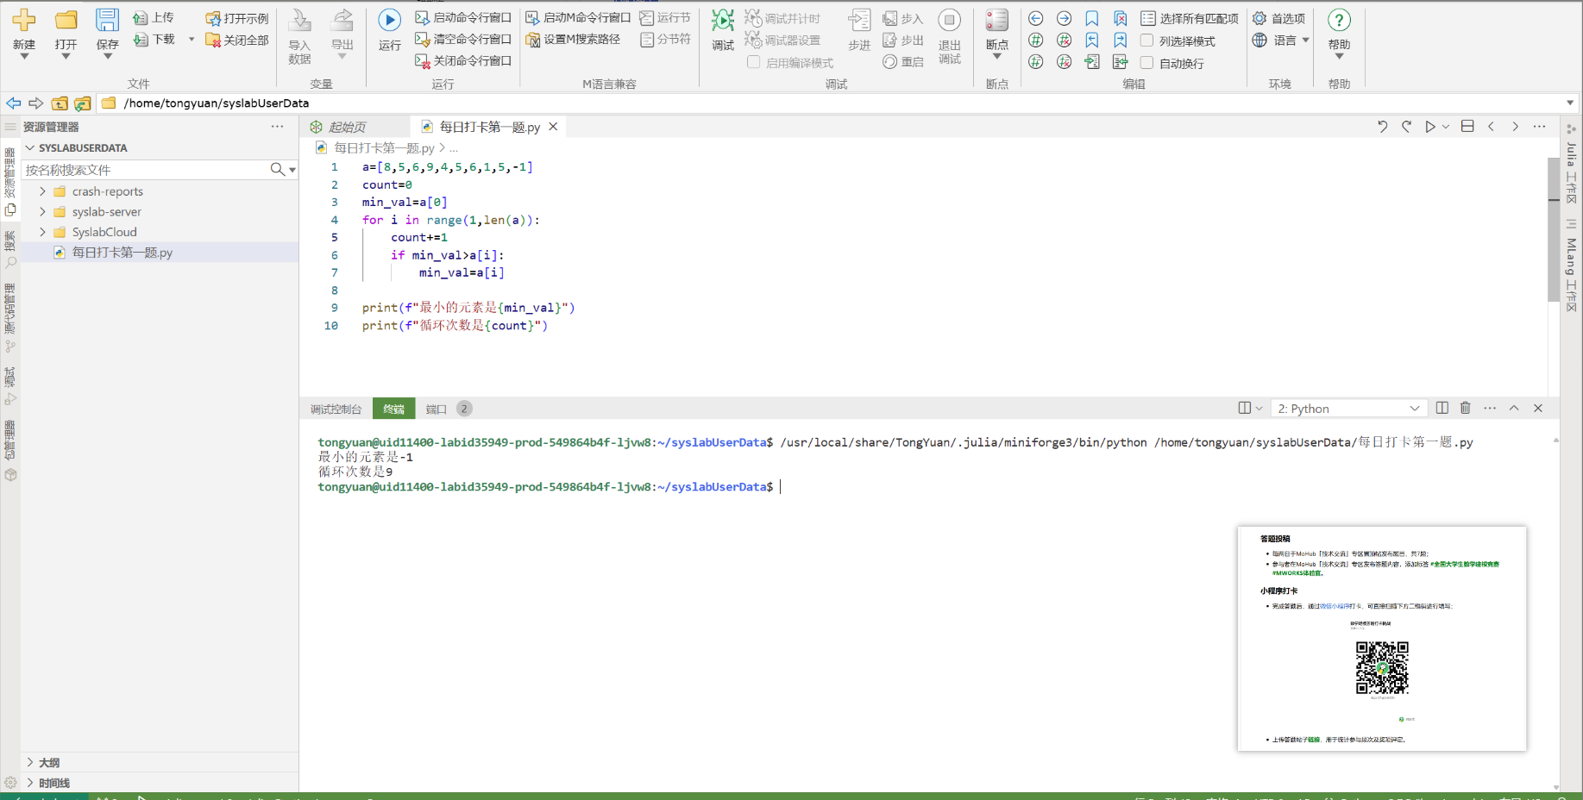Click the 首选项 preferences gear

pyautogui.click(x=1259, y=18)
